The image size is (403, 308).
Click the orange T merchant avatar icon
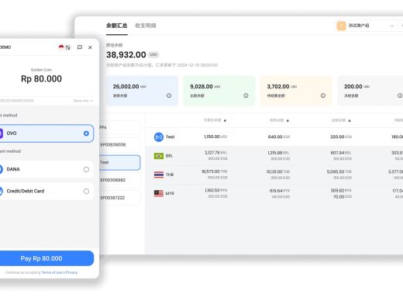pos(341,26)
